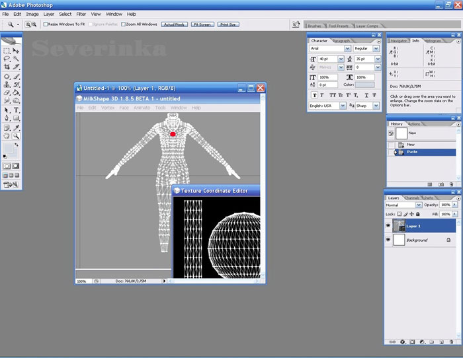Choose the Hand tool in the toolbox
The image size is (463, 358).
7,136
